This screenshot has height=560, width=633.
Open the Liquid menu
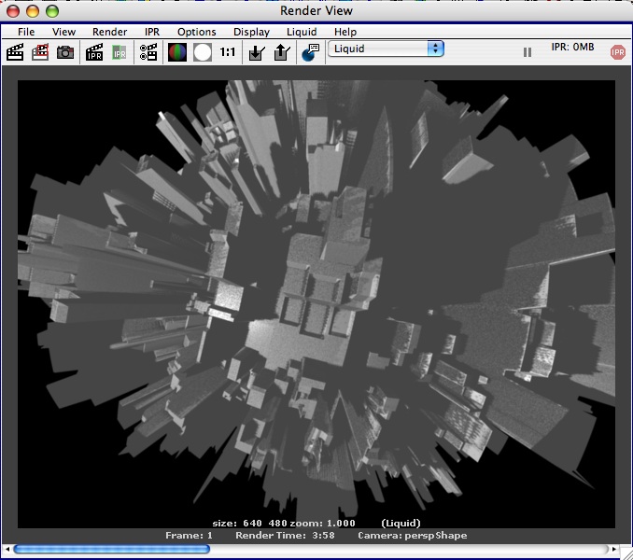(x=302, y=32)
